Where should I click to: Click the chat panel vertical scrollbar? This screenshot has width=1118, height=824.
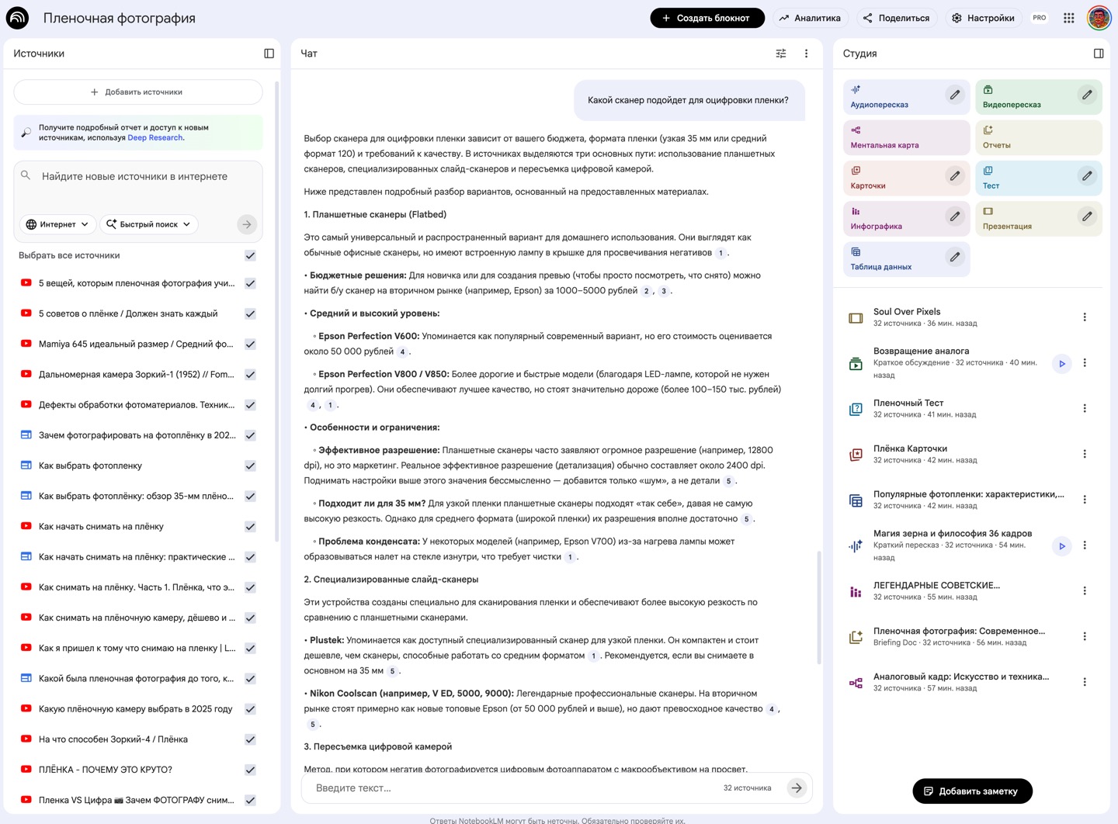pos(818,607)
